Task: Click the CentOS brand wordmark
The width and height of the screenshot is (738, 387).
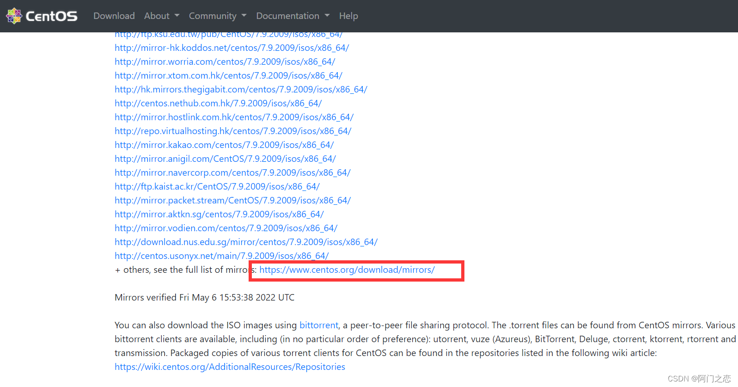Action: point(52,16)
